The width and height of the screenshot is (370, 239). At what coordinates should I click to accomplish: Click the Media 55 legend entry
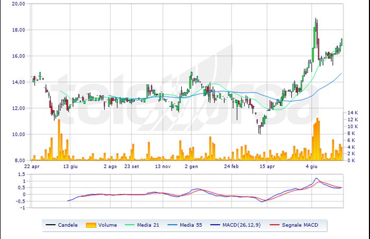185,225
